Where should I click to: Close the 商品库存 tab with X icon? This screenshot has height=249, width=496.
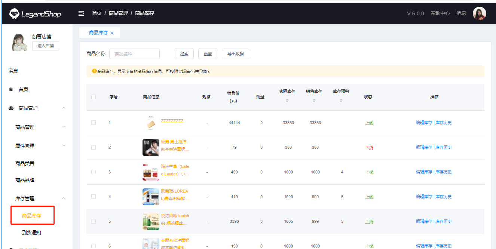112,33
